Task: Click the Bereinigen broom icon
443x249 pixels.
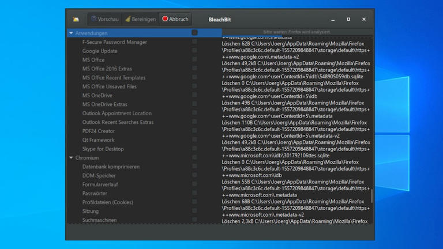Action: 128,19
